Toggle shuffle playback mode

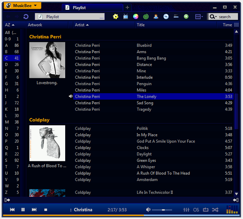pyautogui.click(x=215, y=210)
